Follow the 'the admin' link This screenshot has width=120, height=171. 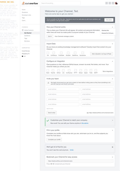85,123
